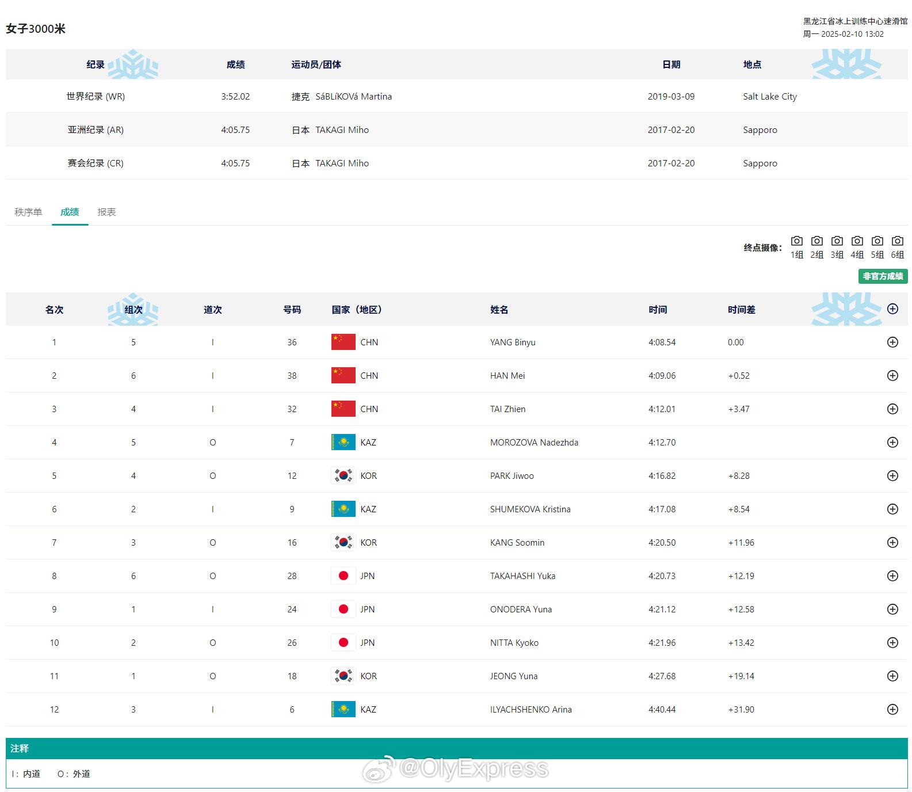This screenshot has height=792, width=912.
Task: Click bib number 36 cell
Action: tap(292, 342)
